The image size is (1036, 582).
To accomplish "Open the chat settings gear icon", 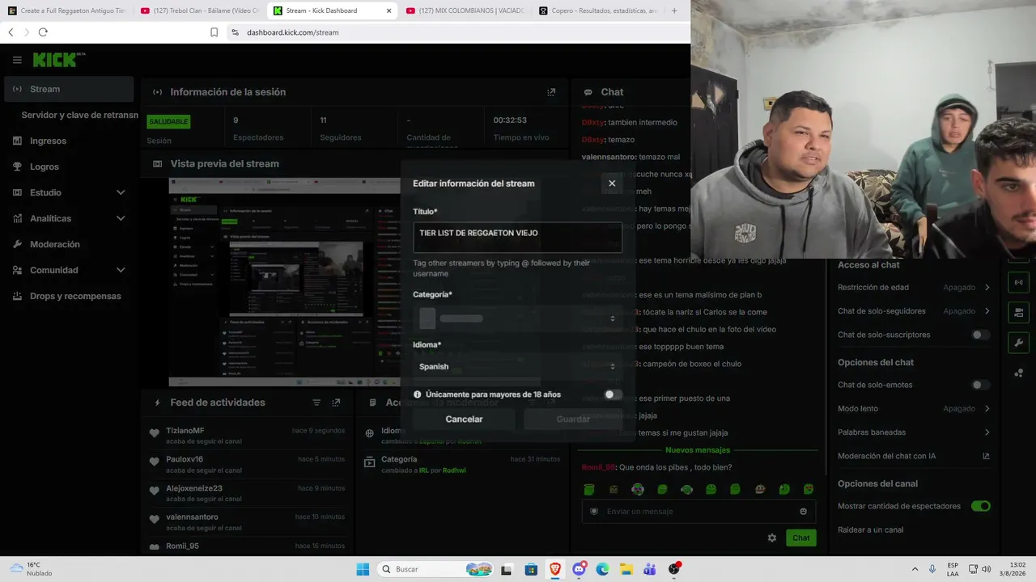I will pyautogui.click(x=772, y=538).
